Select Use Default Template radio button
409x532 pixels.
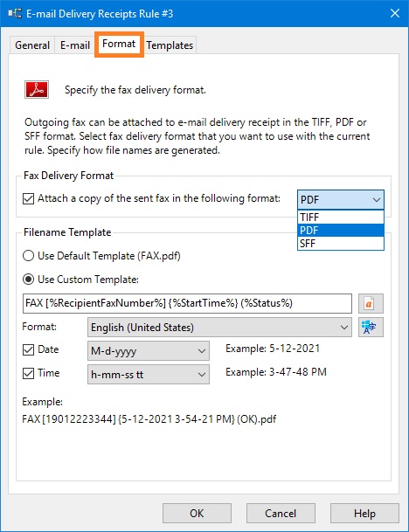tap(28, 255)
